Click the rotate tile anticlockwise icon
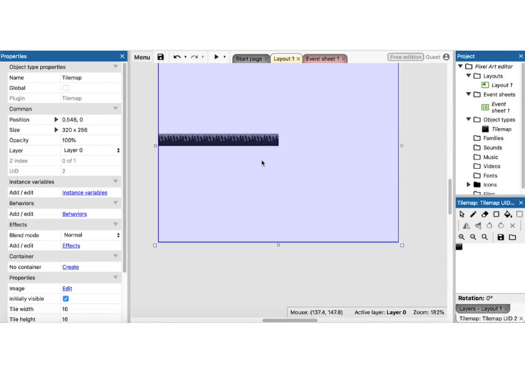Image resolution: width=525 pixels, height=372 pixels. [489, 226]
